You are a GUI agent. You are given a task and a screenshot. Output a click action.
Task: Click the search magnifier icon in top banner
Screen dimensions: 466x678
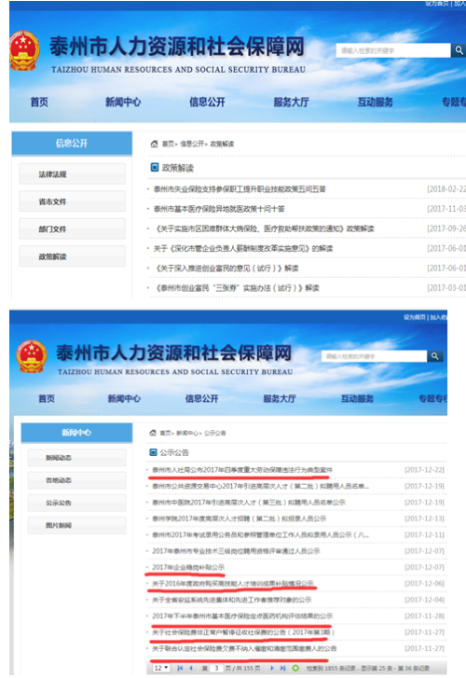click(x=458, y=50)
